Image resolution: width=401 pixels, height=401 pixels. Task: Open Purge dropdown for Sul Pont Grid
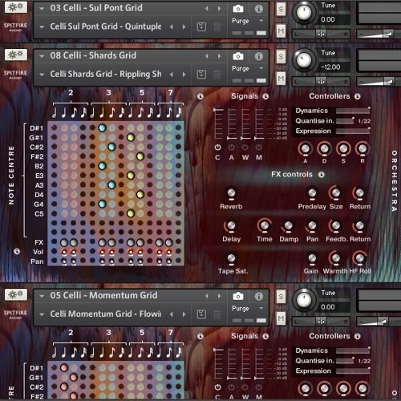(x=248, y=21)
